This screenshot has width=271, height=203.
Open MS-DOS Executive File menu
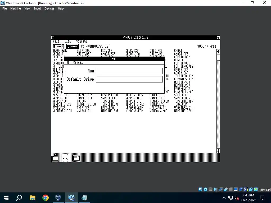(56, 41)
